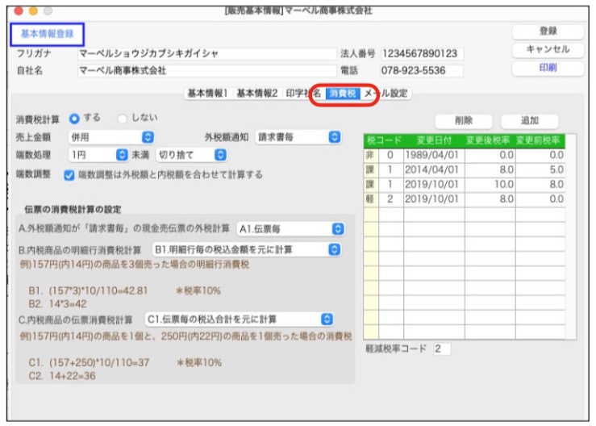Click the 削除 button above tax table
The height and width of the screenshot is (426, 596).
(x=464, y=120)
